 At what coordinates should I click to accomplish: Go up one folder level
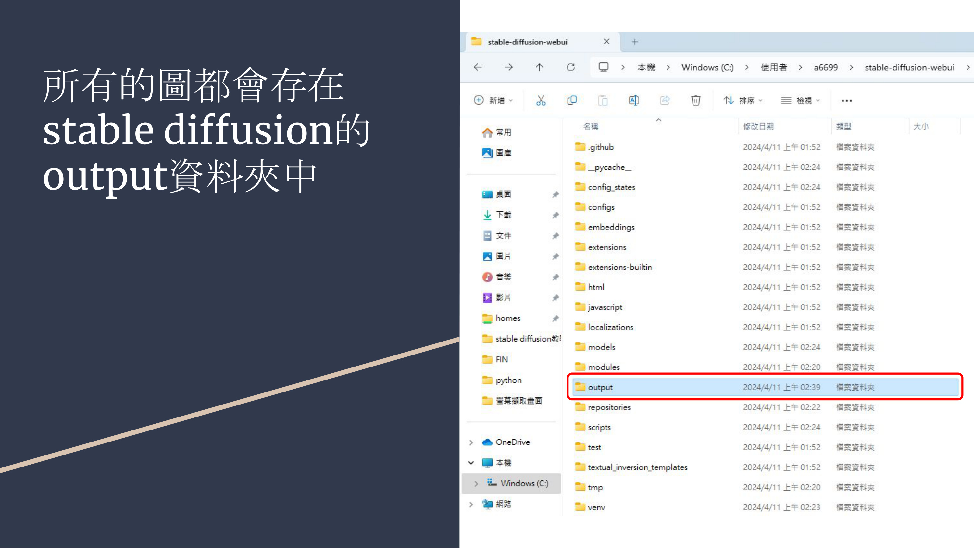(x=540, y=67)
